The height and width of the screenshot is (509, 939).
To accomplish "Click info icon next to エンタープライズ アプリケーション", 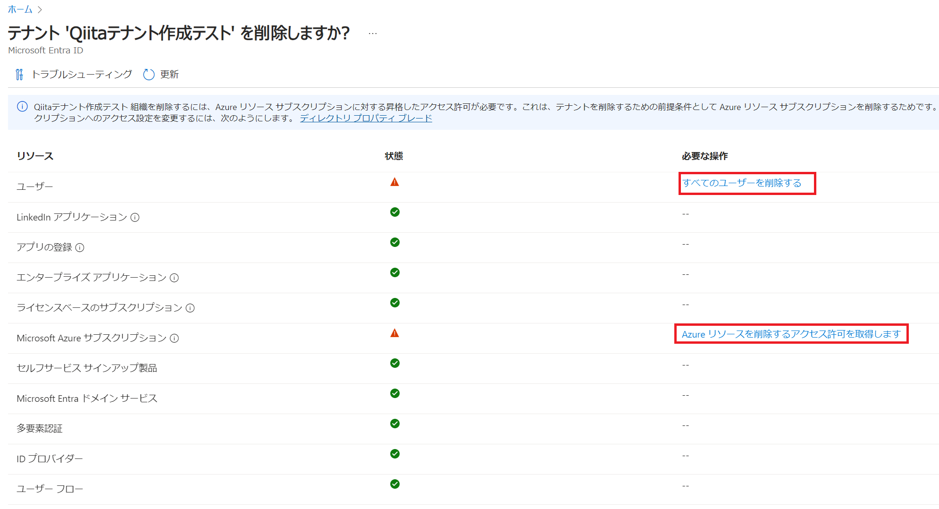I will [174, 278].
